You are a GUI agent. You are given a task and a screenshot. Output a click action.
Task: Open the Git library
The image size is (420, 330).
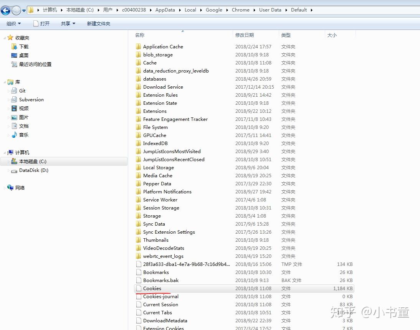point(22,91)
